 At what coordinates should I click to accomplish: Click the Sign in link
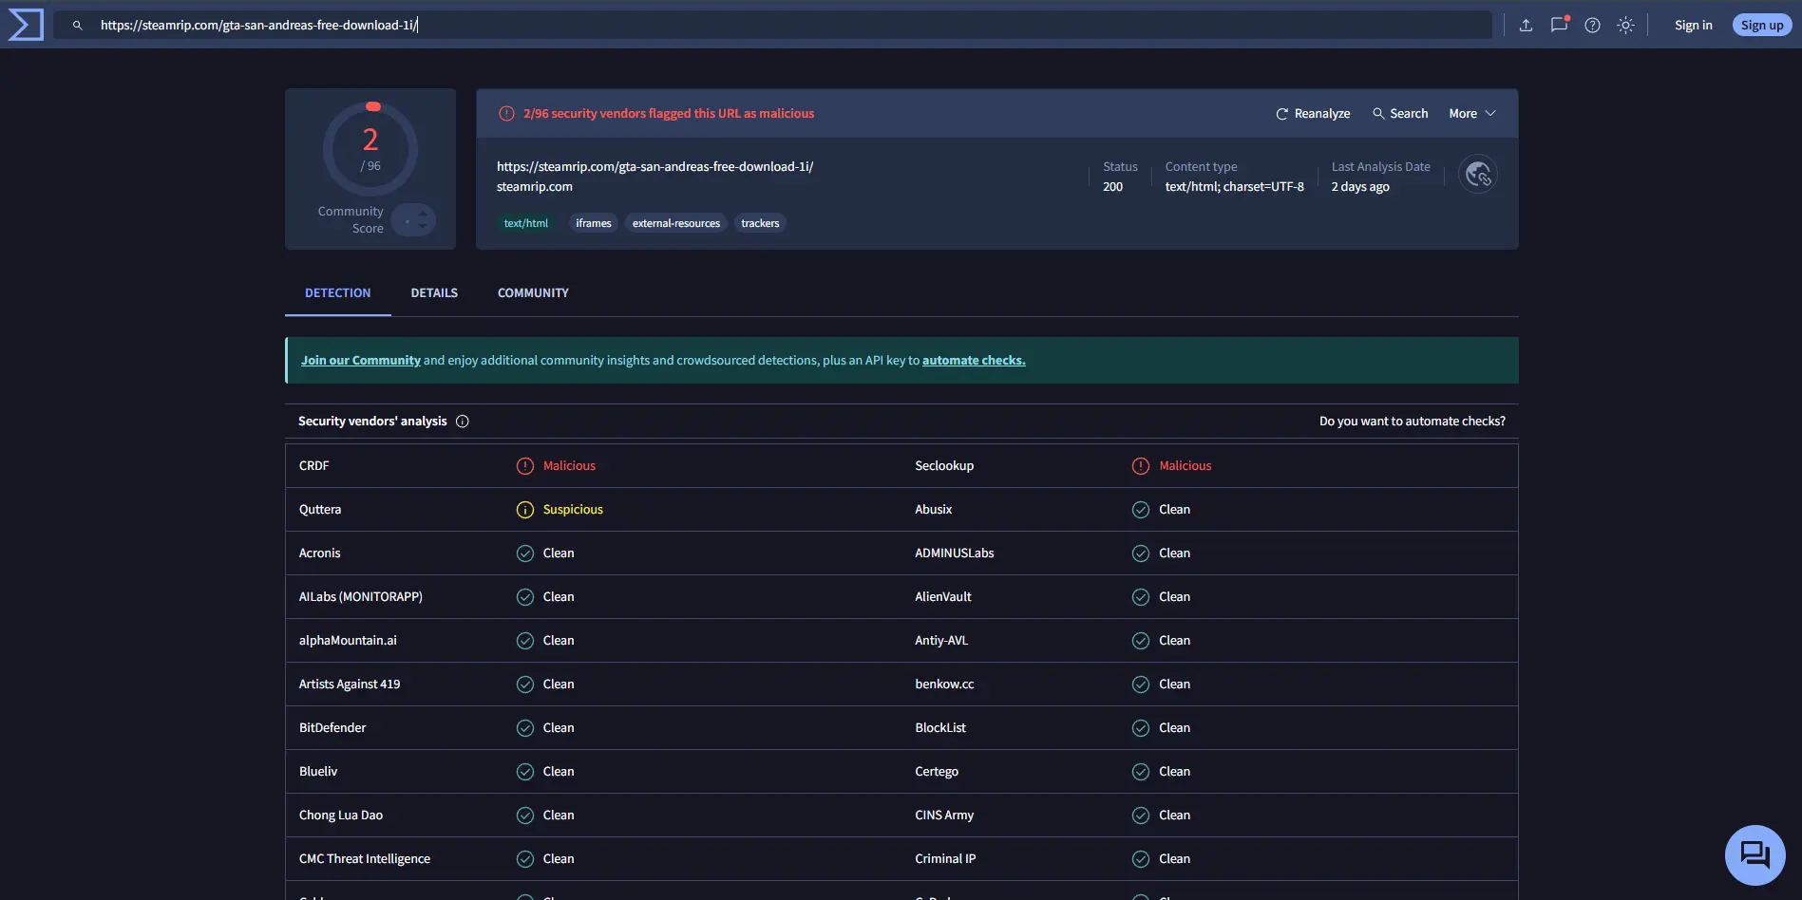click(1693, 26)
